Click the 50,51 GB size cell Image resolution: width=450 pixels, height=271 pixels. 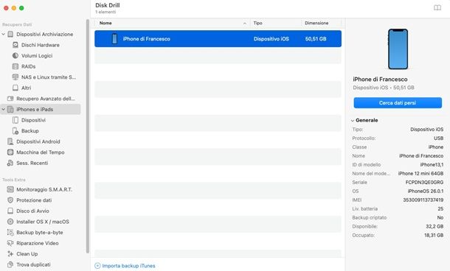tap(316, 39)
